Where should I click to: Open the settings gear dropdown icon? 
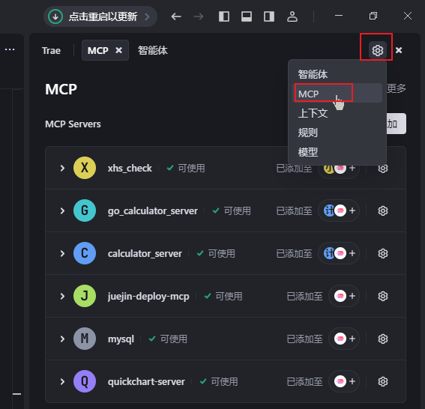(x=377, y=50)
